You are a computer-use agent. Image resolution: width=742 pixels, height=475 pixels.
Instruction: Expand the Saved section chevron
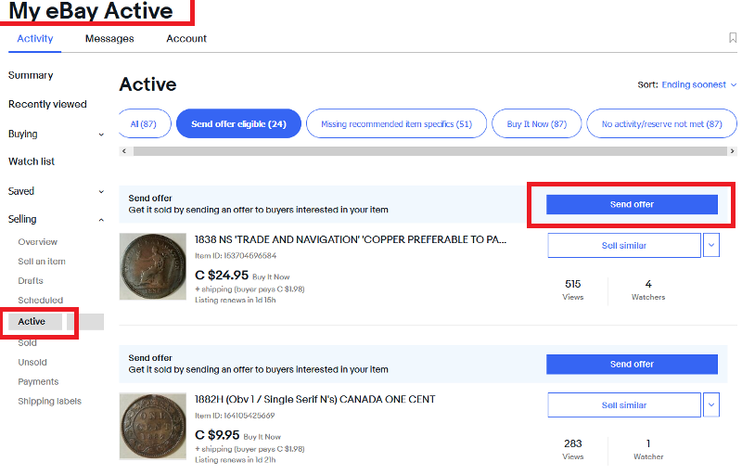coord(101,192)
